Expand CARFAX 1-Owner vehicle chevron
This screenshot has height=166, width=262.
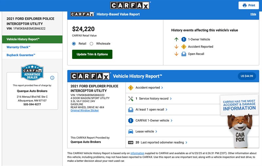pos(172,120)
